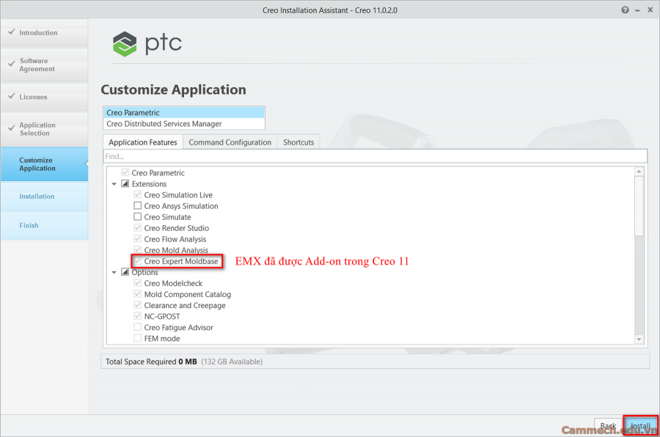Go back using the Back button
Image resolution: width=660 pixels, height=437 pixels.
pyautogui.click(x=608, y=425)
